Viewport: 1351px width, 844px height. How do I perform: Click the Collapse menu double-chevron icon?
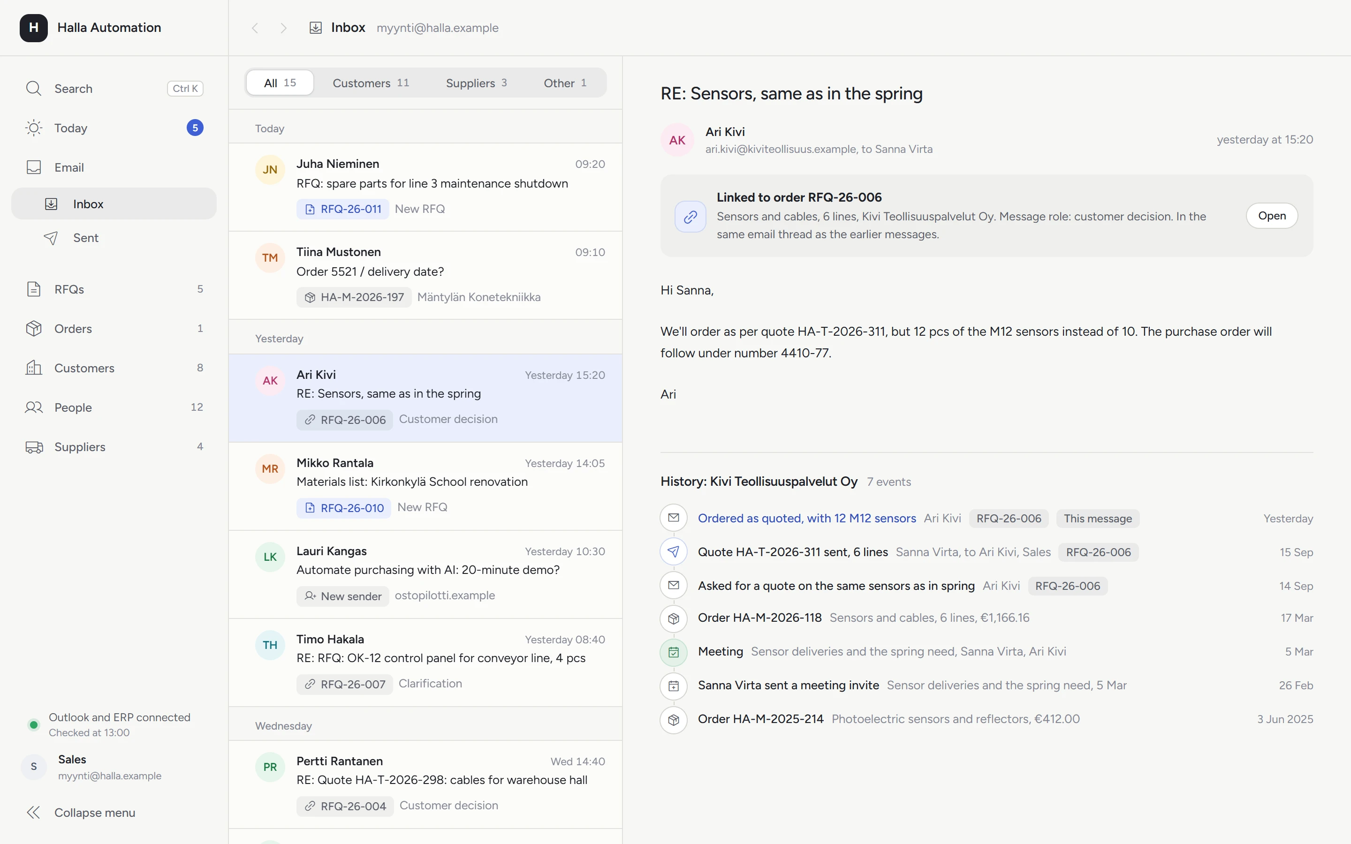click(33, 813)
